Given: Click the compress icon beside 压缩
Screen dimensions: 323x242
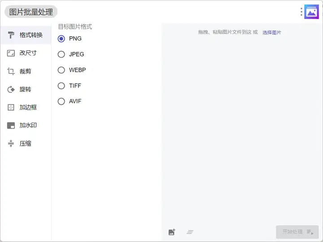Looking at the screenshot, I should click(x=11, y=143).
